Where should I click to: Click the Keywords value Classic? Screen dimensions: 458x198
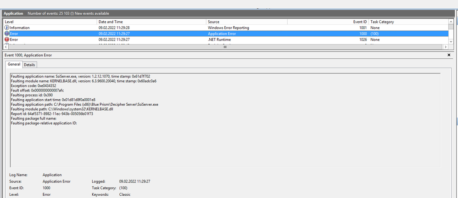click(x=125, y=194)
